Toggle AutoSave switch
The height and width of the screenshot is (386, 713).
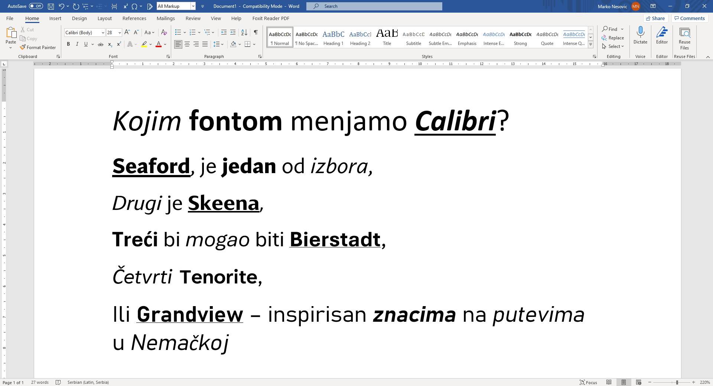tap(36, 6)
